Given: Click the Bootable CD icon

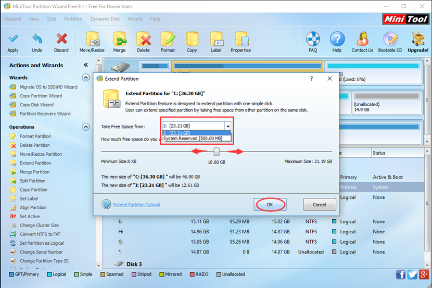Looking at the screenshot, I should [390, 39].
